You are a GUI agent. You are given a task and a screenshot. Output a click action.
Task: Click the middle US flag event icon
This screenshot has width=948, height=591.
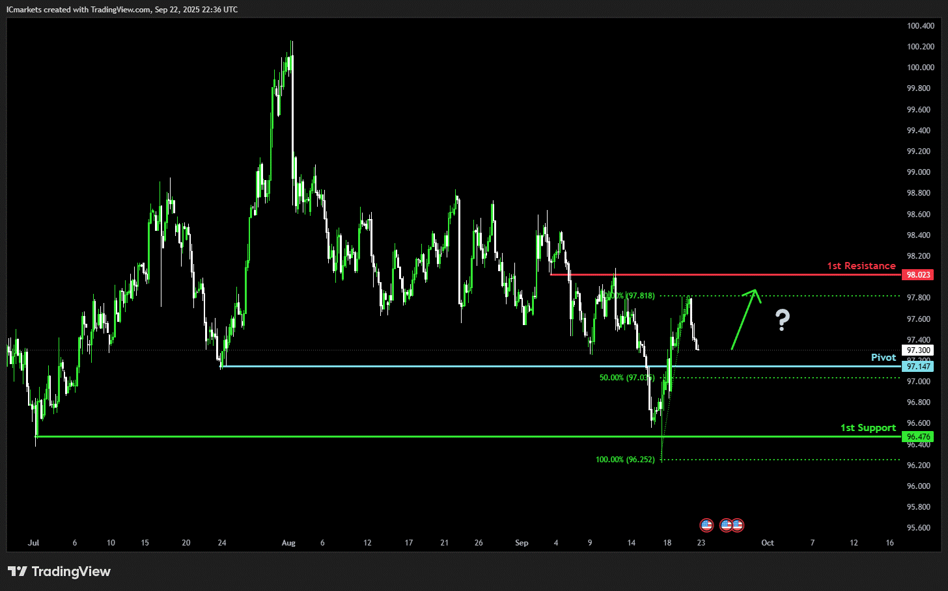(x=726, y=525)
